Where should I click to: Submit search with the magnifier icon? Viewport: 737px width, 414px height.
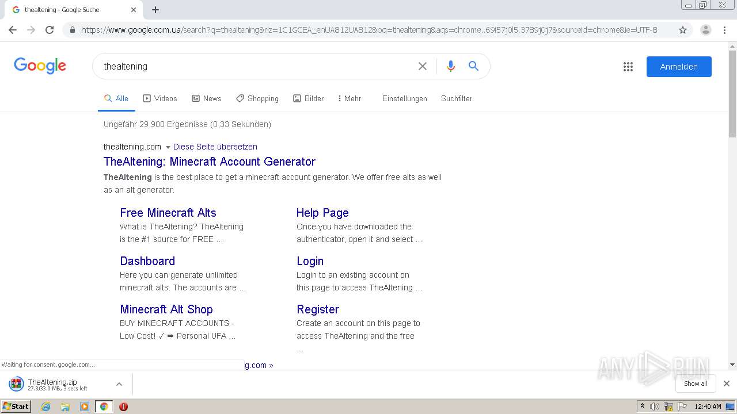coord(473,66)
